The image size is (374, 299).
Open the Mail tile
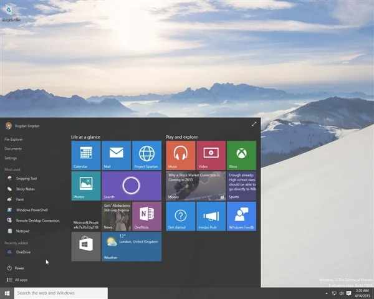click(117, 155)
